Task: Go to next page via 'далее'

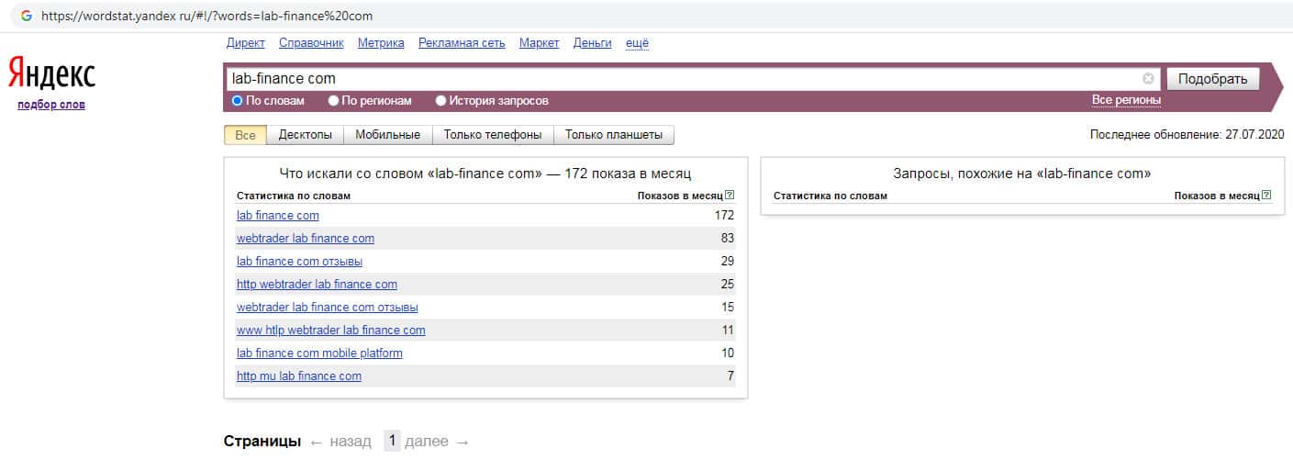Action: point(427,442)
